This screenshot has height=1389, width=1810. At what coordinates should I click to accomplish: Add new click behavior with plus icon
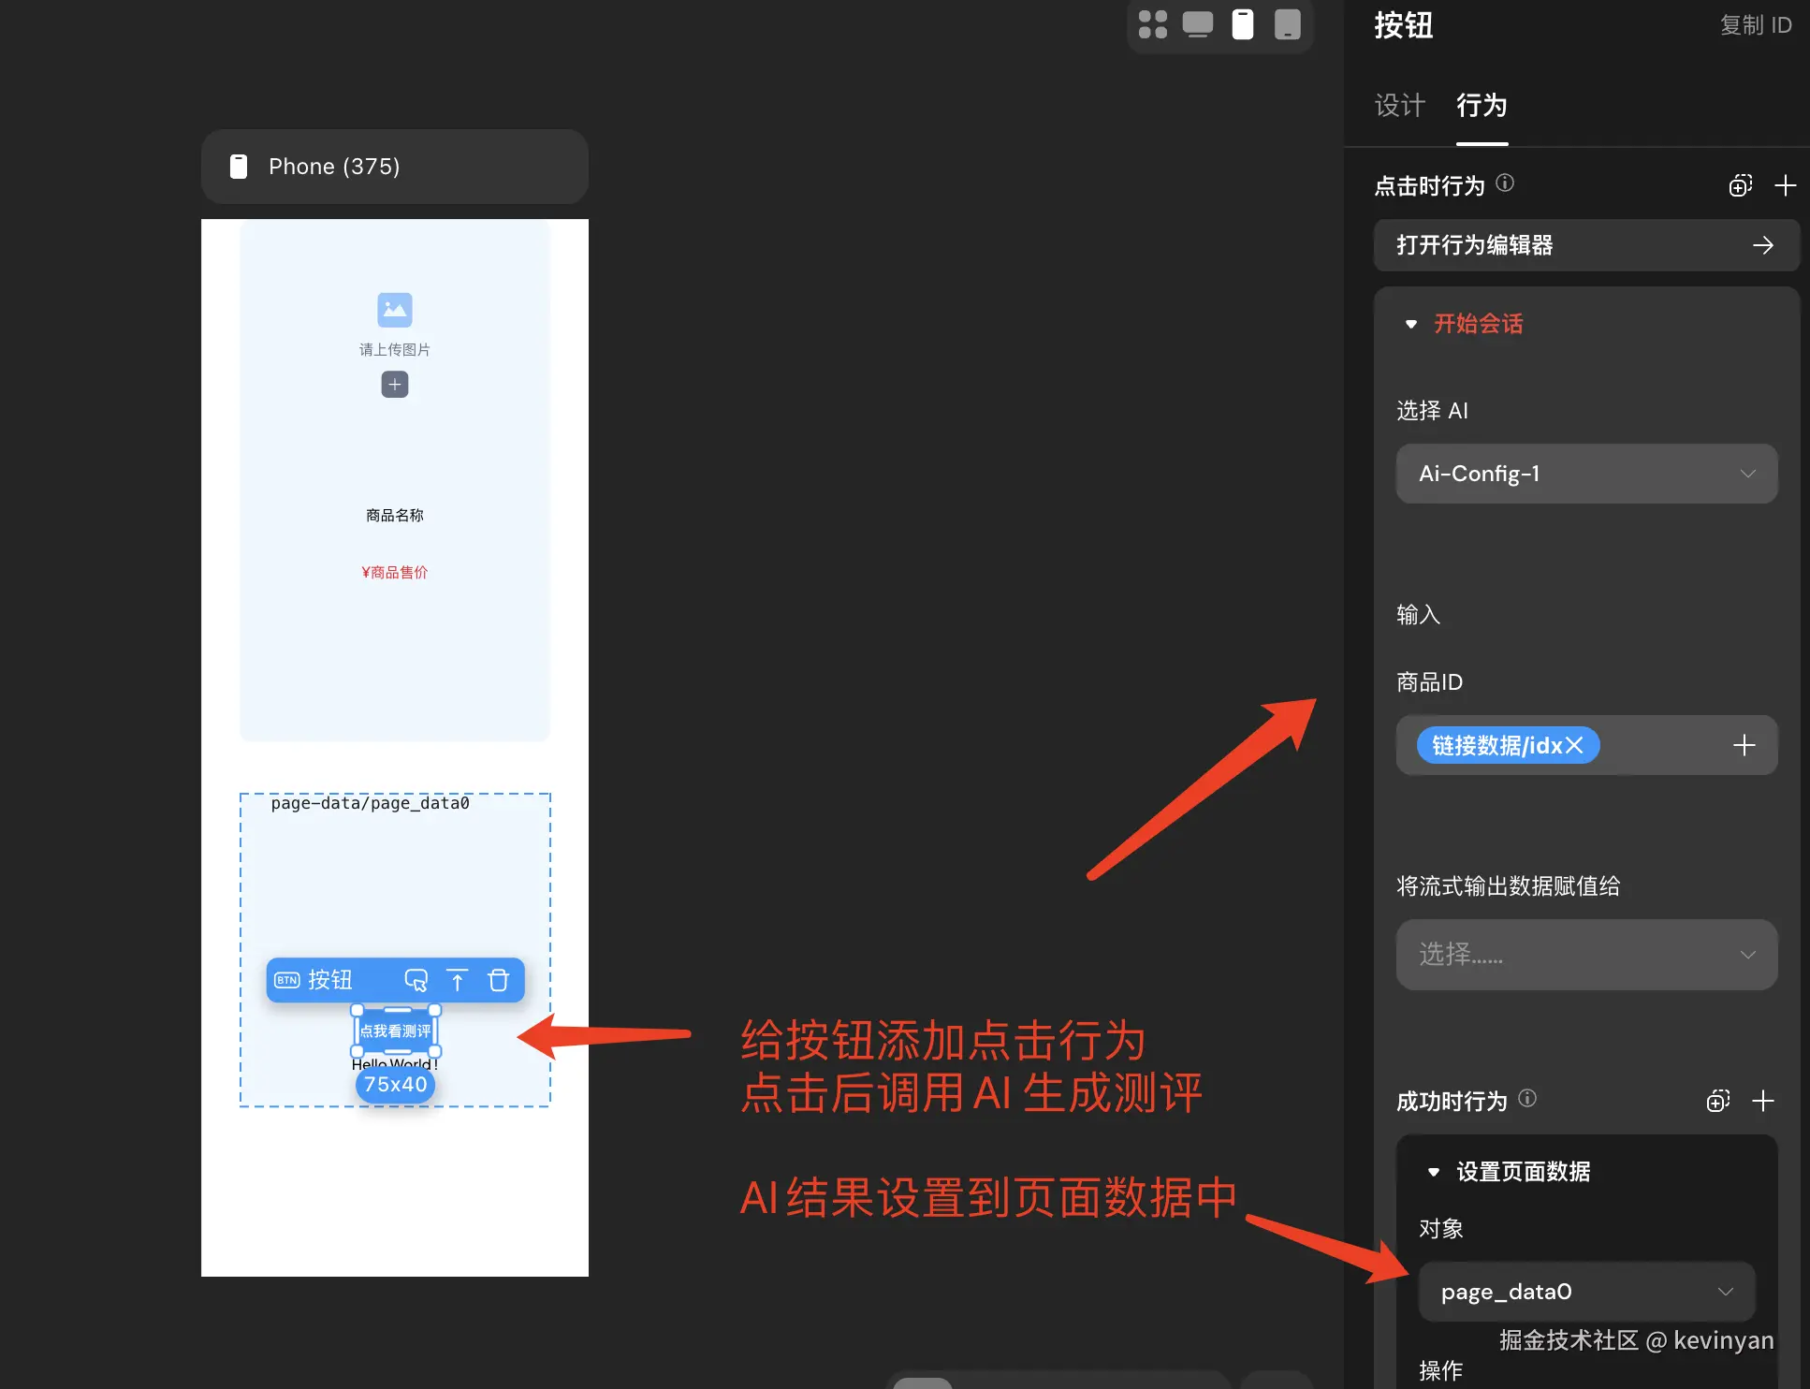[x=1785, y=185]
